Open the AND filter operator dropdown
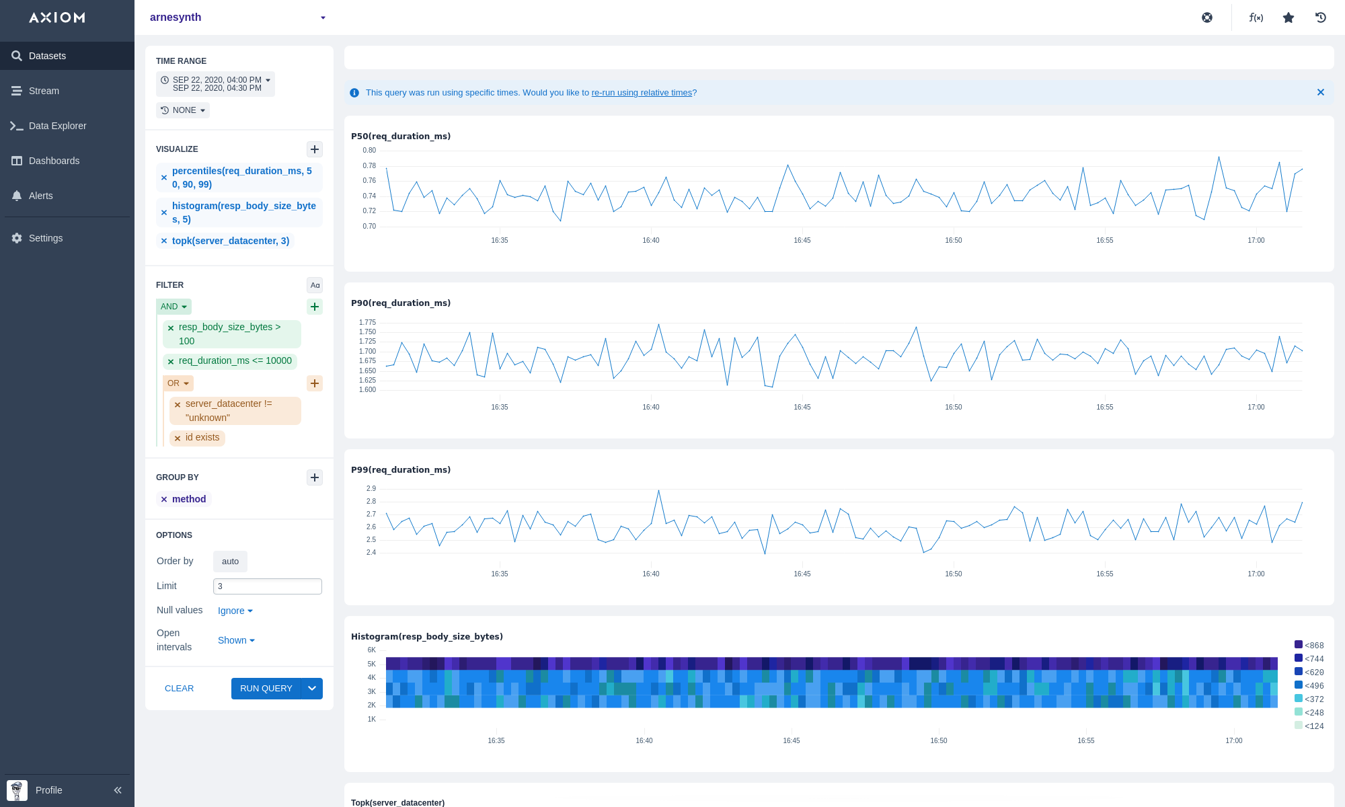The width and height of the screenshot is (1345, 807). 174,307
